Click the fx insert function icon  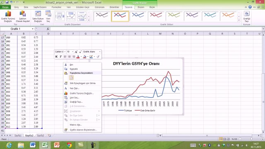pyautogui.click(x=48, y=29)
